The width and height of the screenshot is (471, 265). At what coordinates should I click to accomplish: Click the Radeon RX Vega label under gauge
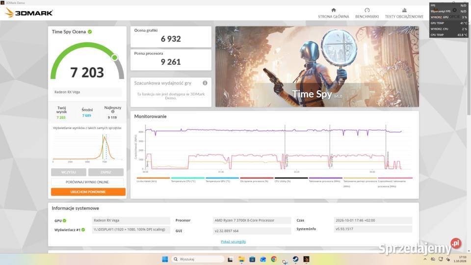pyautogui.click(x=87, y=92)
